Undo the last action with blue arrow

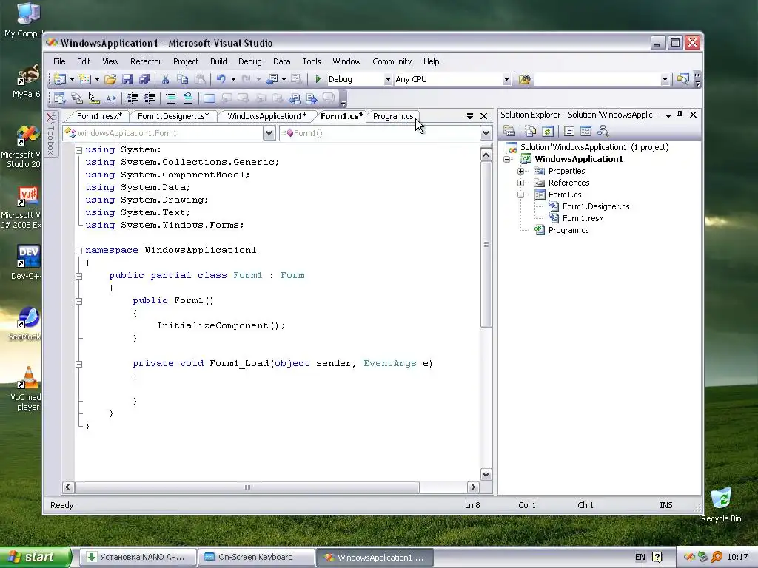(x=221, y=79)
